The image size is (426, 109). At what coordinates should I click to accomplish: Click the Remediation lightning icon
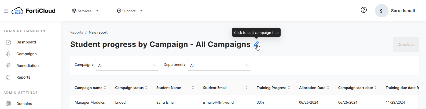(8, 66)
